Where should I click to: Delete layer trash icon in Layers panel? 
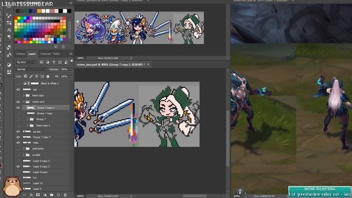click(x=65, y=195)
